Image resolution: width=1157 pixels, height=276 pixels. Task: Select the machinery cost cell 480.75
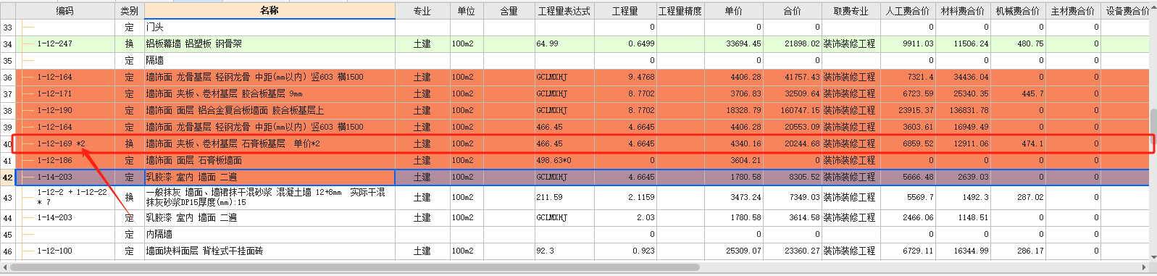point(1018,44)
